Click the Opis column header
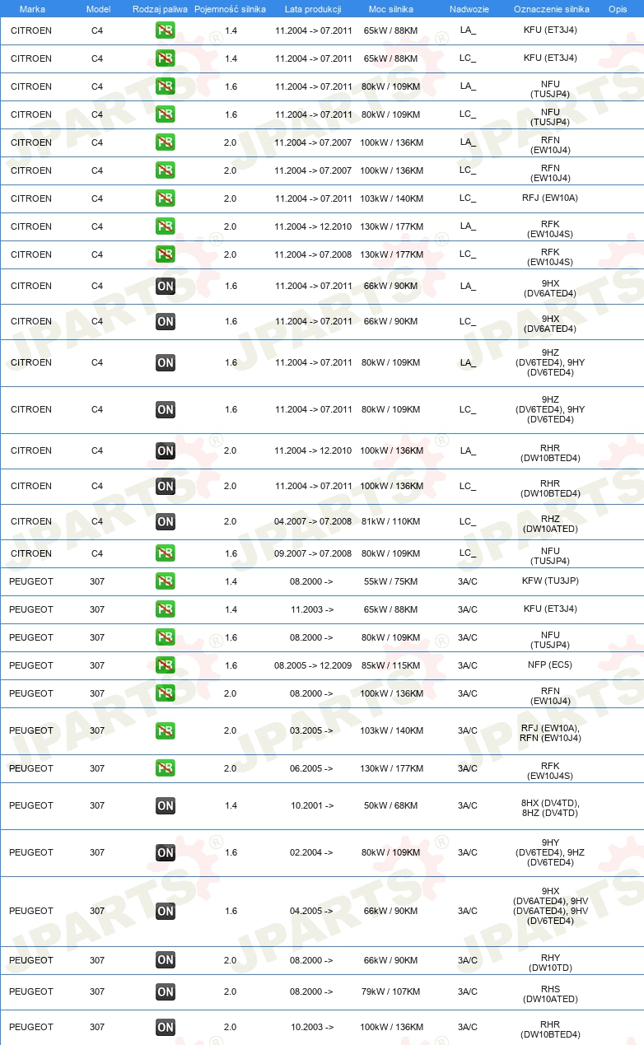 (618, 9)
